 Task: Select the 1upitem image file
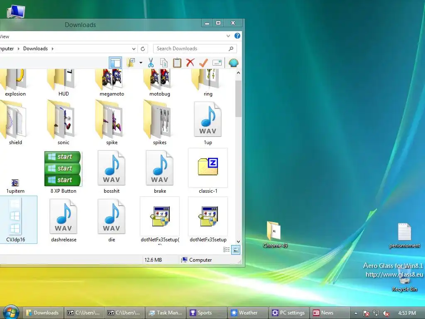pos(15,186)
